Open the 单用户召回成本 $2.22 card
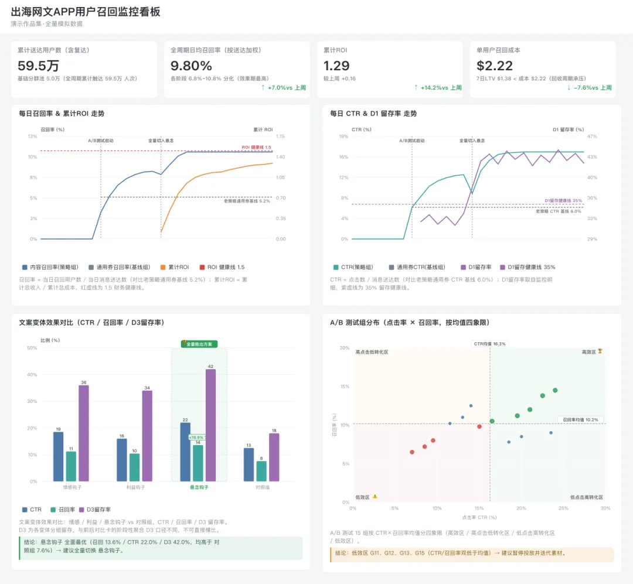Screen dimensions: 633x584 [x=543, y=69]
